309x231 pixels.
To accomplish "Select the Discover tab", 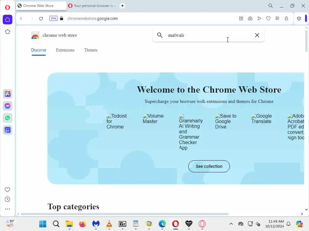I will click(39, 50).
